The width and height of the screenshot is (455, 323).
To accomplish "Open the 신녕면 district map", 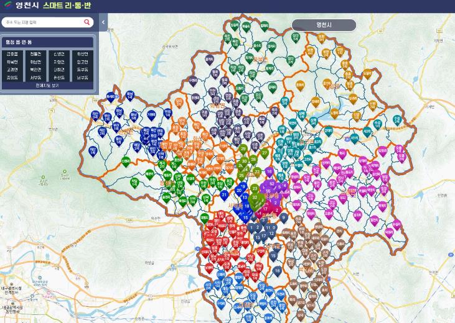I will pyautogui.click(x=59, y=54).
